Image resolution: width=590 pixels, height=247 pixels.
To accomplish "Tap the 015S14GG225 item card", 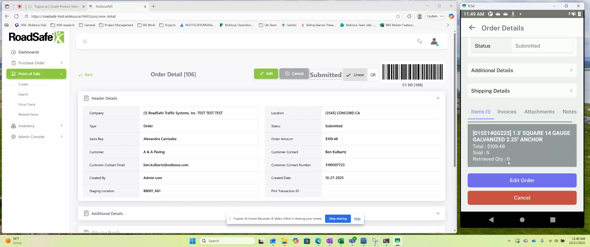I will tap(522, 146).
